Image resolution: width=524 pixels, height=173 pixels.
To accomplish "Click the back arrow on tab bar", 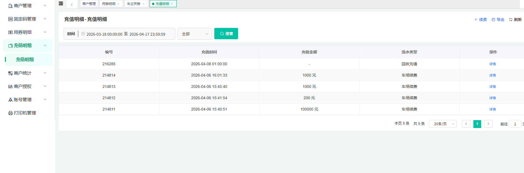I will coord(72,4).
